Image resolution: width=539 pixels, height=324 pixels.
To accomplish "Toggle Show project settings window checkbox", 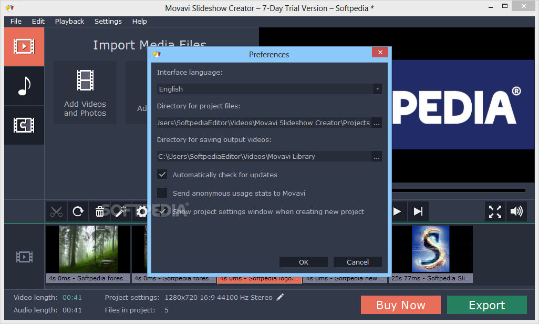I will click(162, 211).
